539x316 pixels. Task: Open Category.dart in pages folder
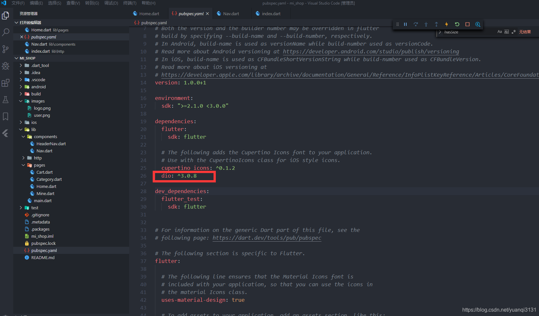click(49, 179)
